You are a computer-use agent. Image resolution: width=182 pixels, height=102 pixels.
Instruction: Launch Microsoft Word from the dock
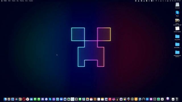(65, 99)
